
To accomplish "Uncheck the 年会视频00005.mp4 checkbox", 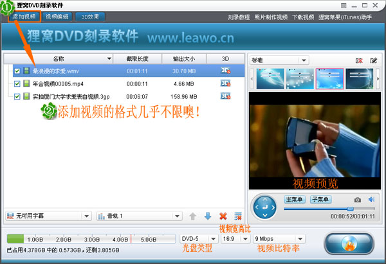I will 17,84.
